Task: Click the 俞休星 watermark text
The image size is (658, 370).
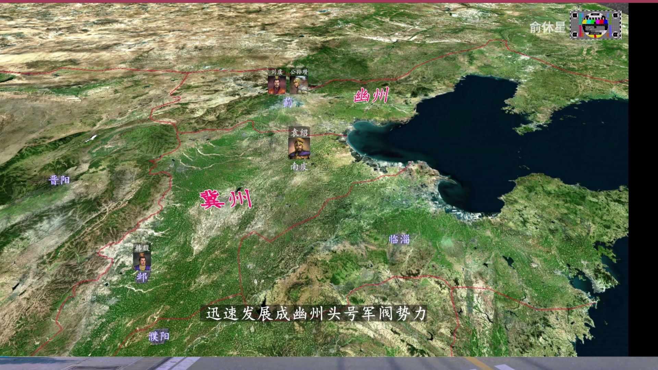Action: (x=547, y=27)
